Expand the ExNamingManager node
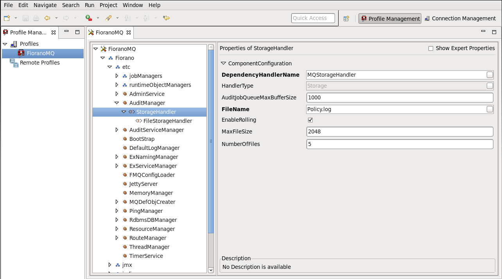The width and height of the screenshot is (502, 279). (x=117, y=157)
